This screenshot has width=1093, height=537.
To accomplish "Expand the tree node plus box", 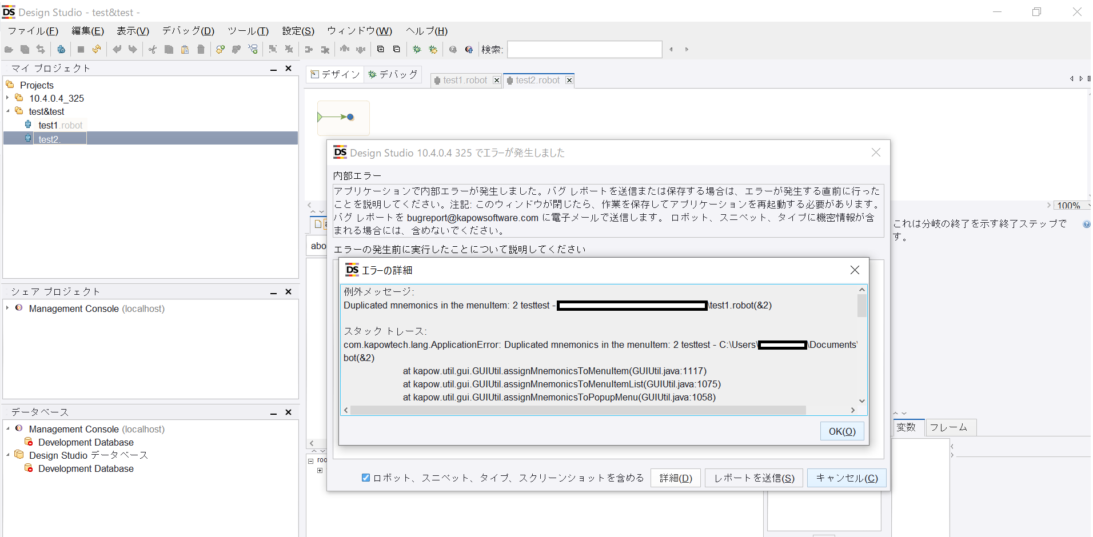I will (x=320, y=471).
